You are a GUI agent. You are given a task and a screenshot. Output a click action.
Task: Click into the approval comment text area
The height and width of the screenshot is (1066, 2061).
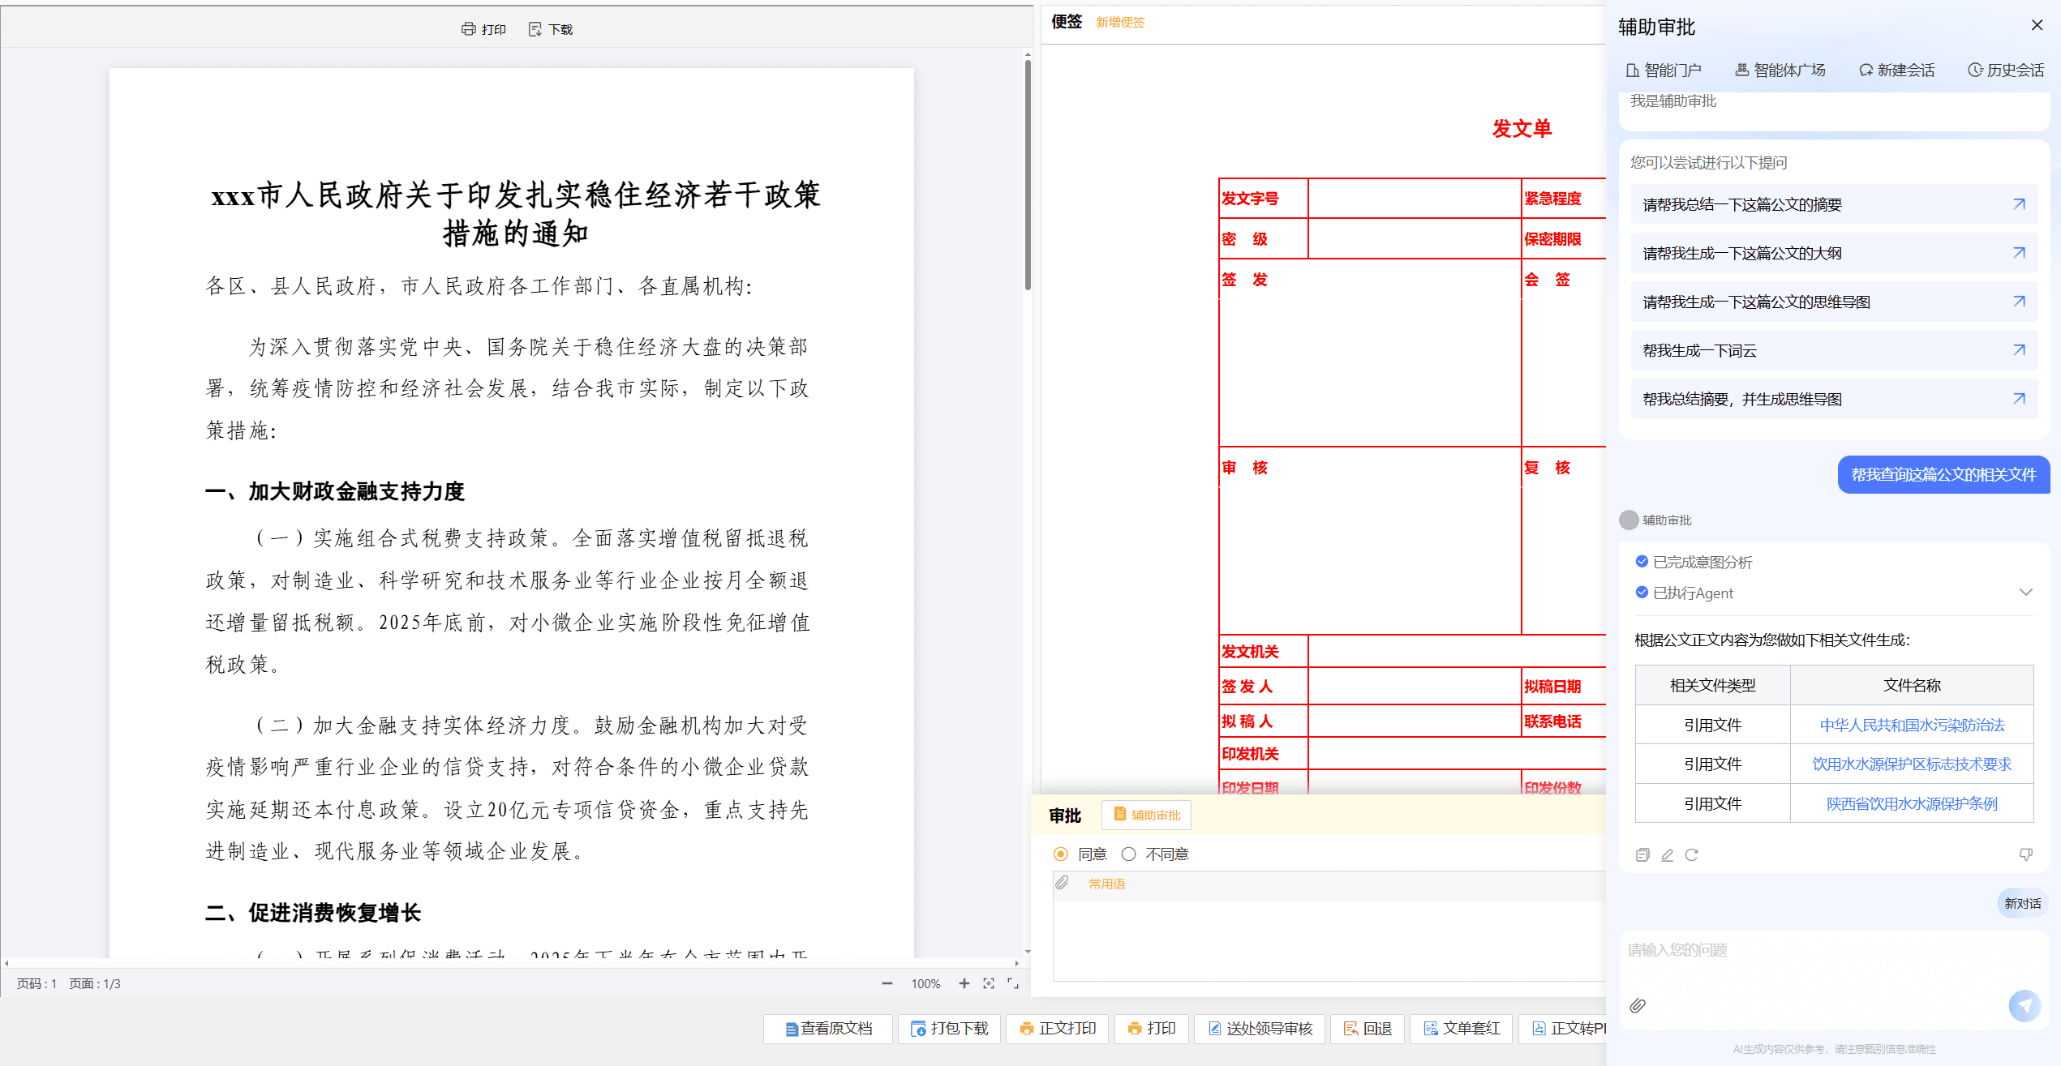[x=1329, y=940]
